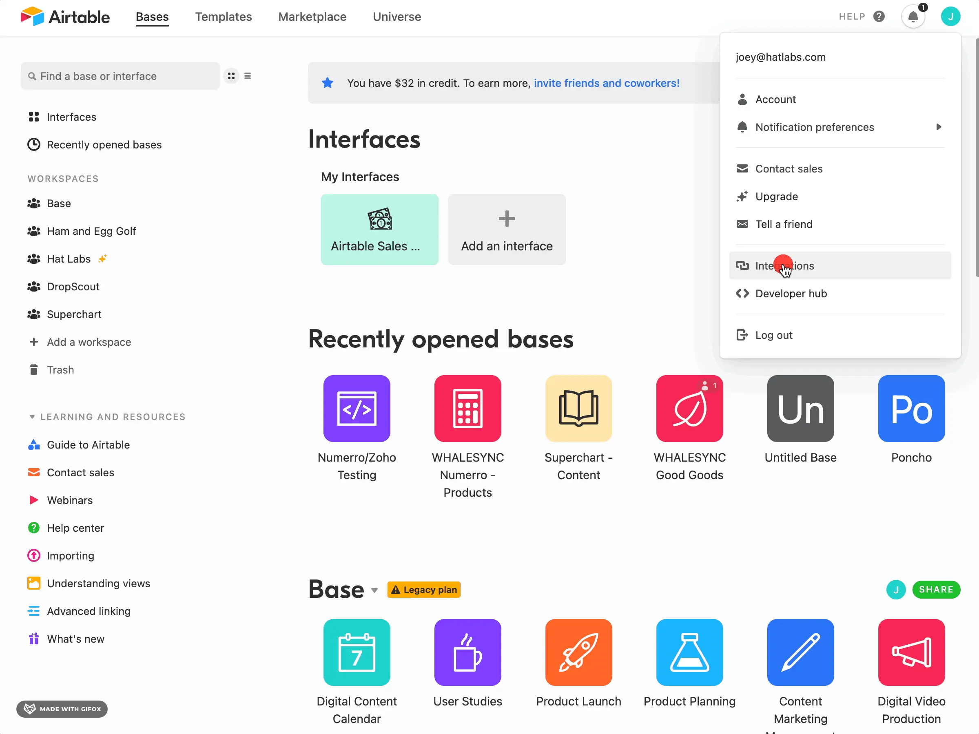Image resolution: width=979 pixels, height=734 pixels.
Task: Open Poncho base icon
Action: 911,408
